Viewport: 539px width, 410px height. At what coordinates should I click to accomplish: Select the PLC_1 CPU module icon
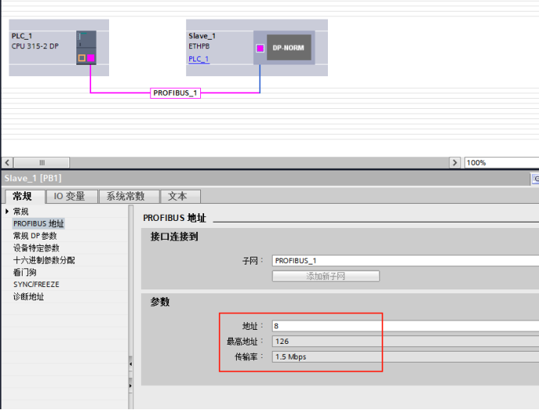[86, 47]
